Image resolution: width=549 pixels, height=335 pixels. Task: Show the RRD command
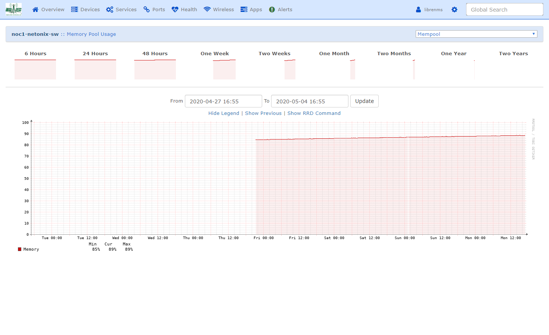(314, 113)
